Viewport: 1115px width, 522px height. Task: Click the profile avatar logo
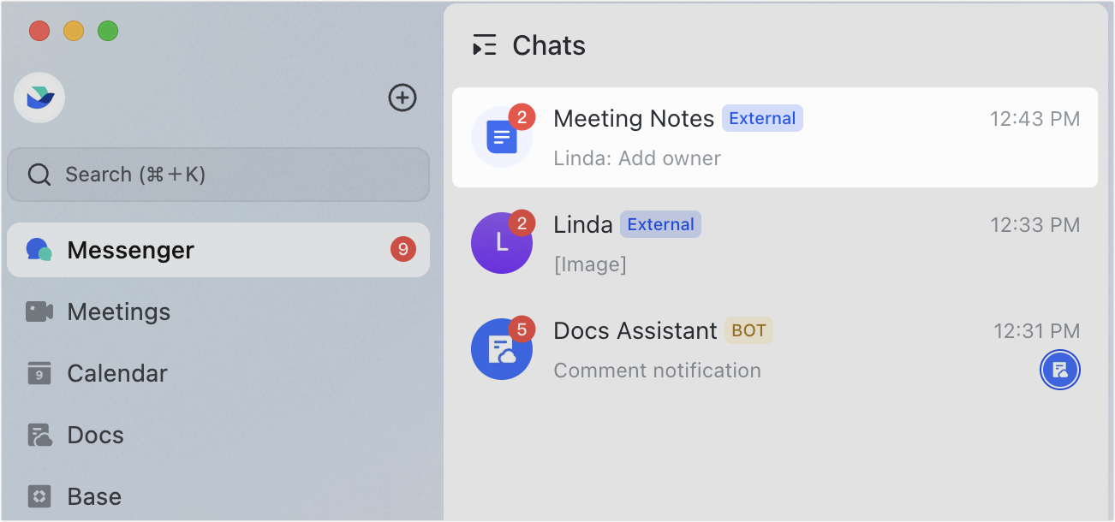(x=39, y=98)
